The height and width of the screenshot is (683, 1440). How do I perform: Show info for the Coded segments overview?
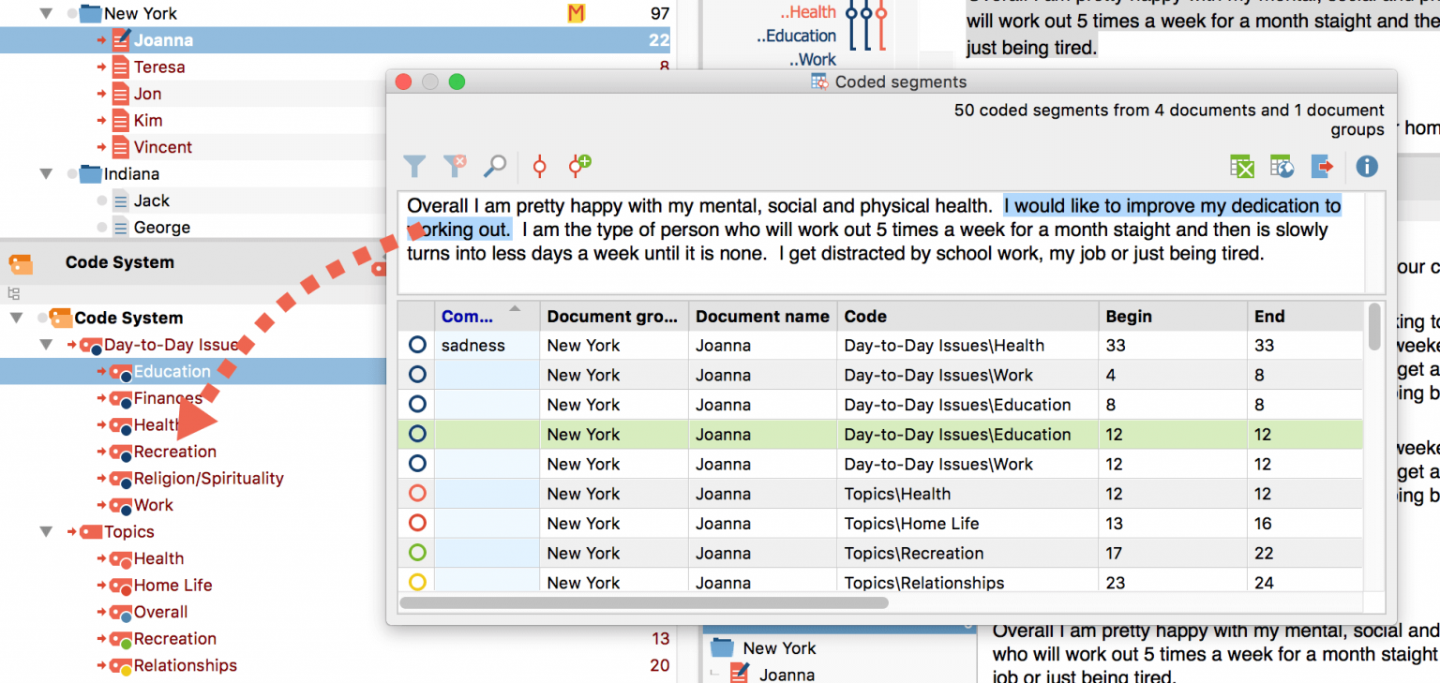pos(1367,167)
